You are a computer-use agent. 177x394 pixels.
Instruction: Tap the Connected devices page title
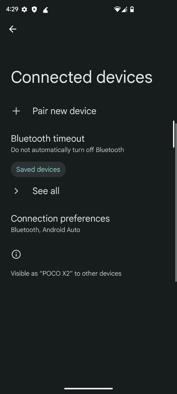tap(82, 77)
